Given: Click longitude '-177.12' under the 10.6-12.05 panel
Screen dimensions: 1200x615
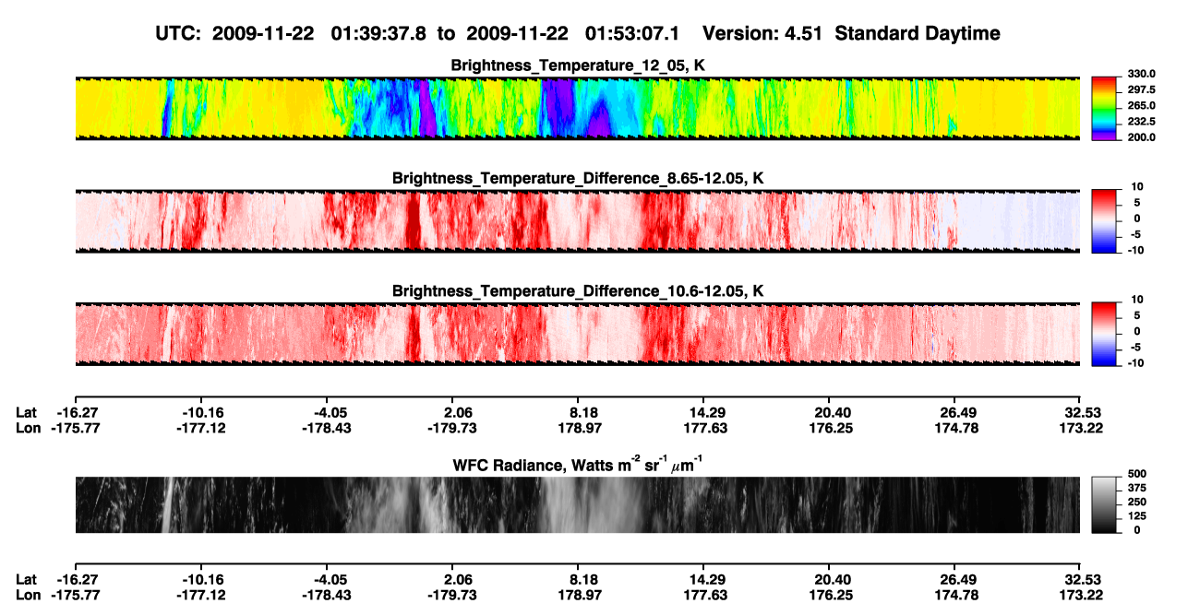Looking at the screenshot, I should pos(200,428).
